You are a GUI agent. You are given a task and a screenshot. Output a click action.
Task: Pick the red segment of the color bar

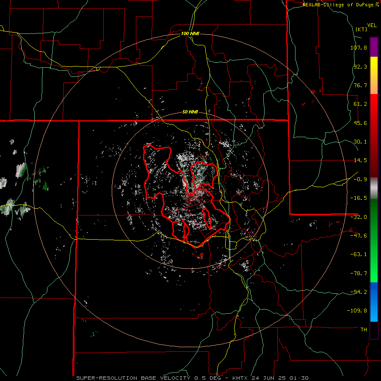[374, 135]
